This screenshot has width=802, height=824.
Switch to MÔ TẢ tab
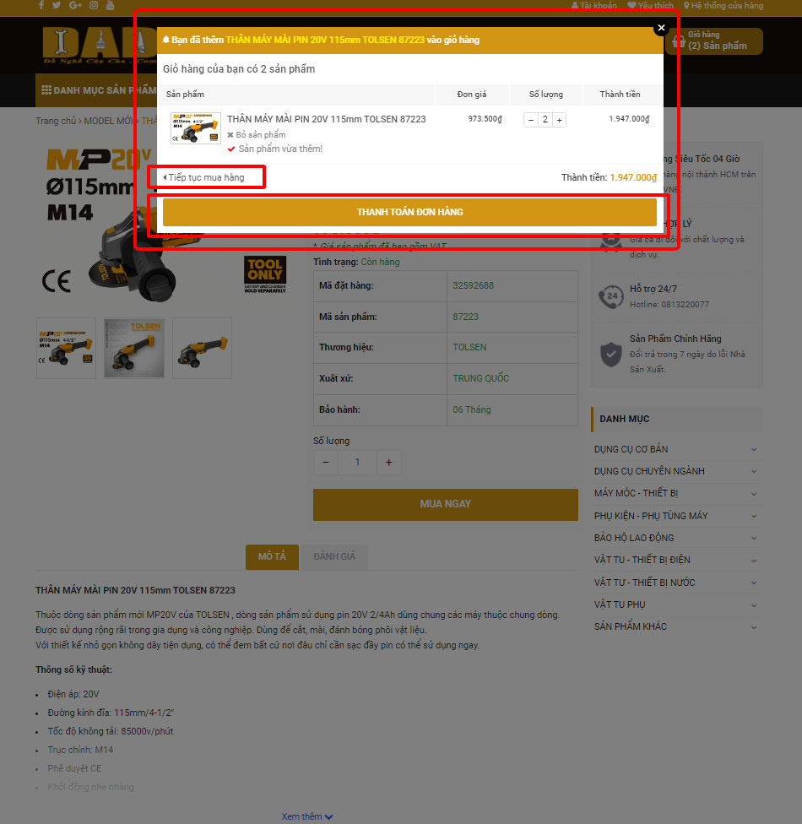(x=272, y=556)
